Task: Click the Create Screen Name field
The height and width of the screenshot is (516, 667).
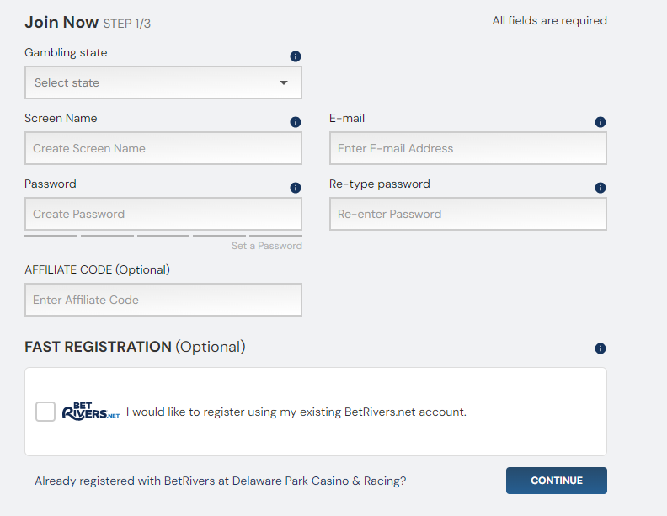Action: (163, 148)
